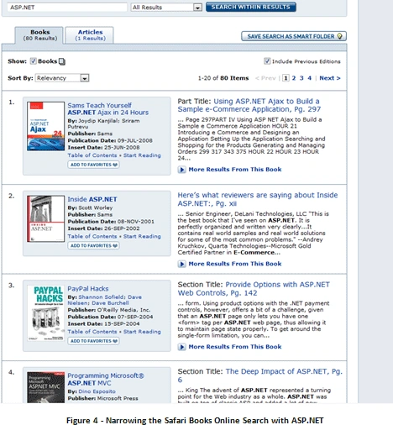Viewport: 393px width, 425px height.
Task: Open Sams Teach Yourself ASP.NET Ajax title link
Action: click(107, 109)
